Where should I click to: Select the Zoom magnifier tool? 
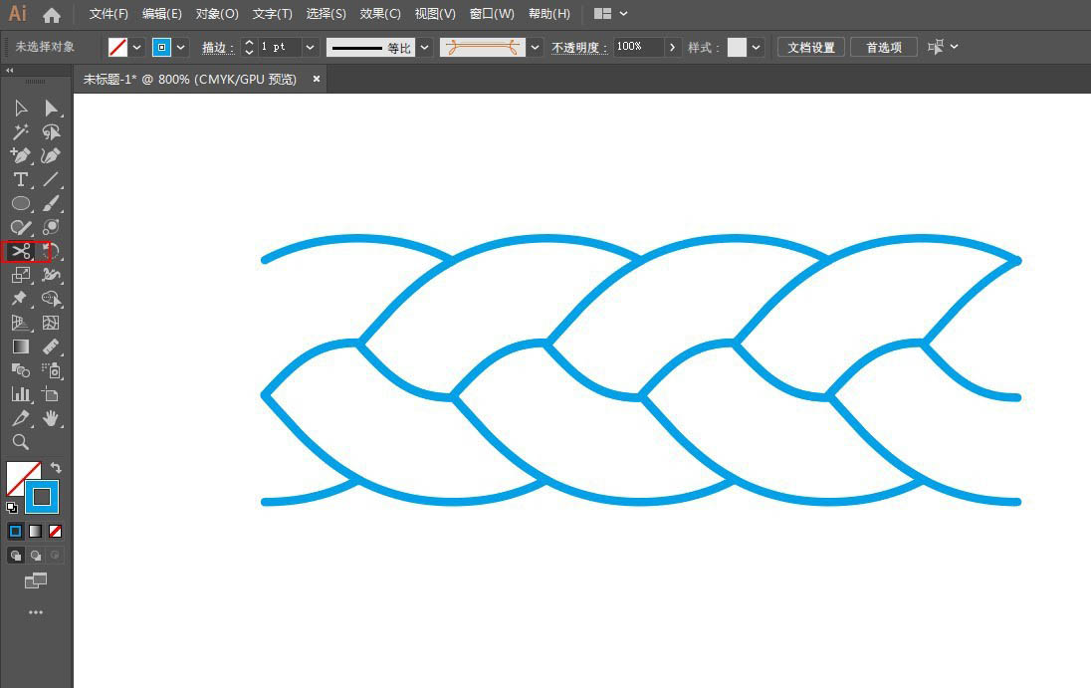[x=21, y=442]
